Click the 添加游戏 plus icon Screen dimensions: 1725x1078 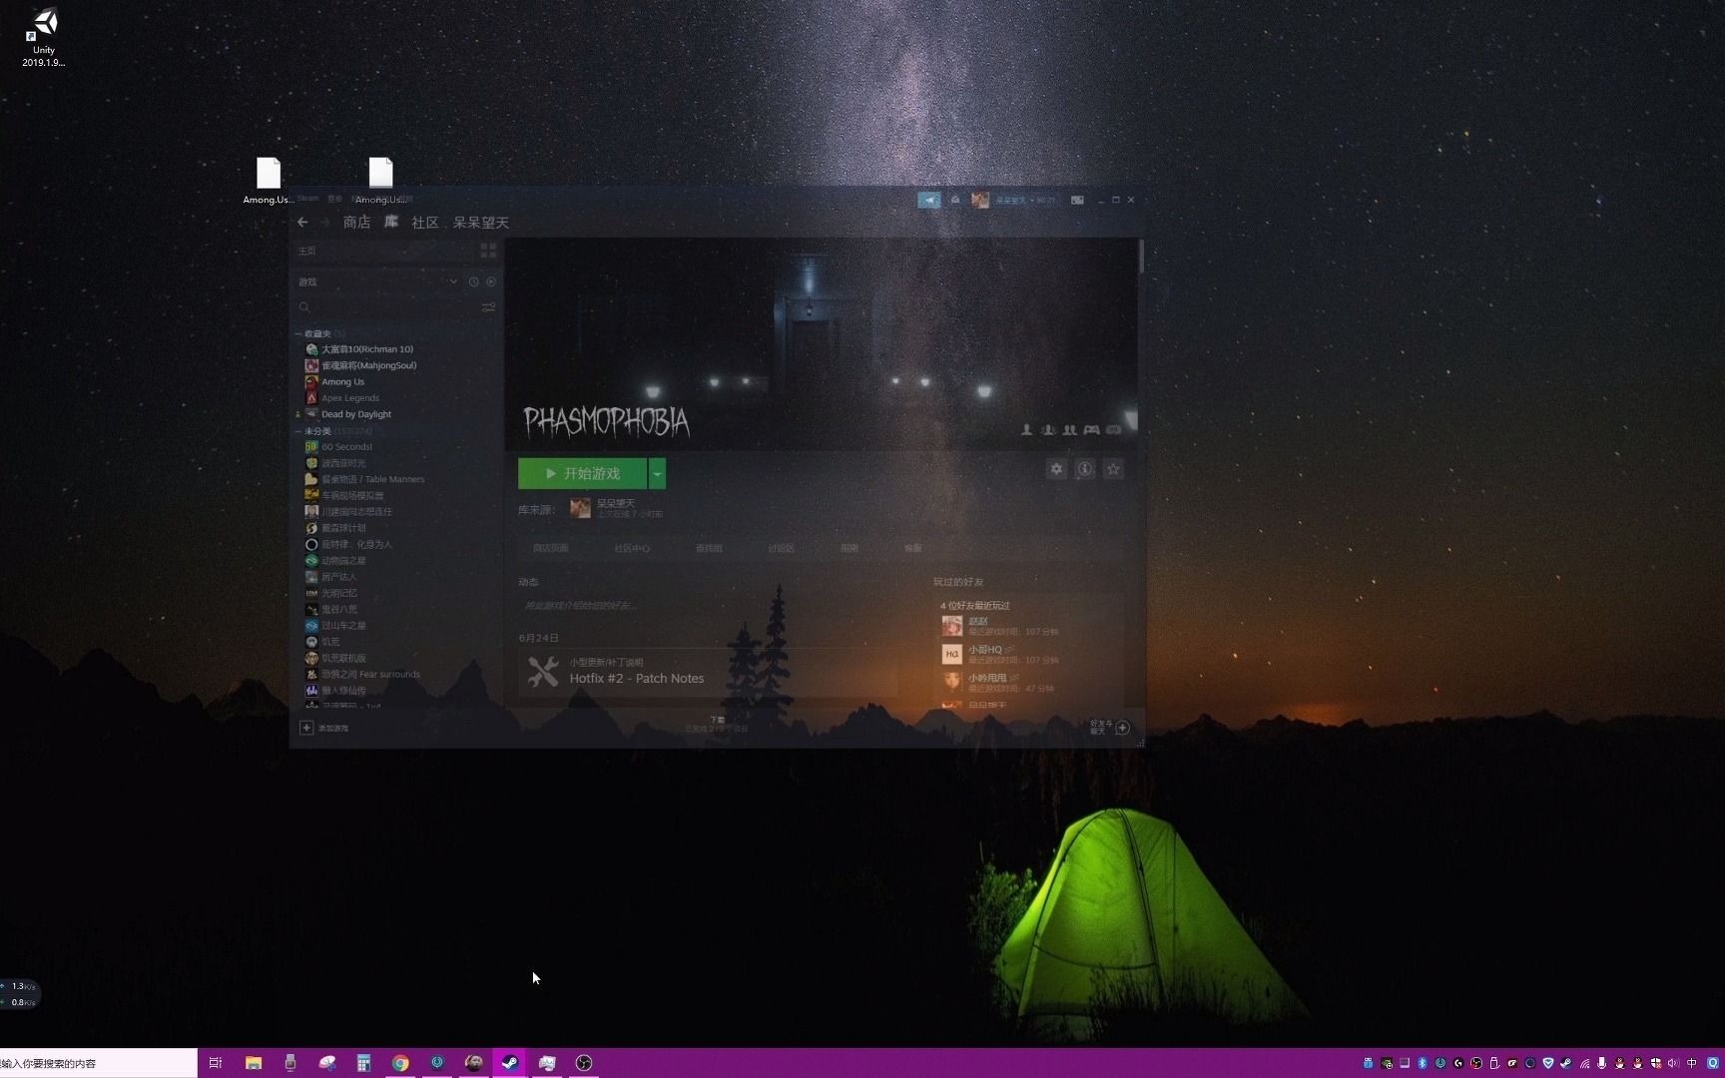pyautogui.click(x=306, y=728)
